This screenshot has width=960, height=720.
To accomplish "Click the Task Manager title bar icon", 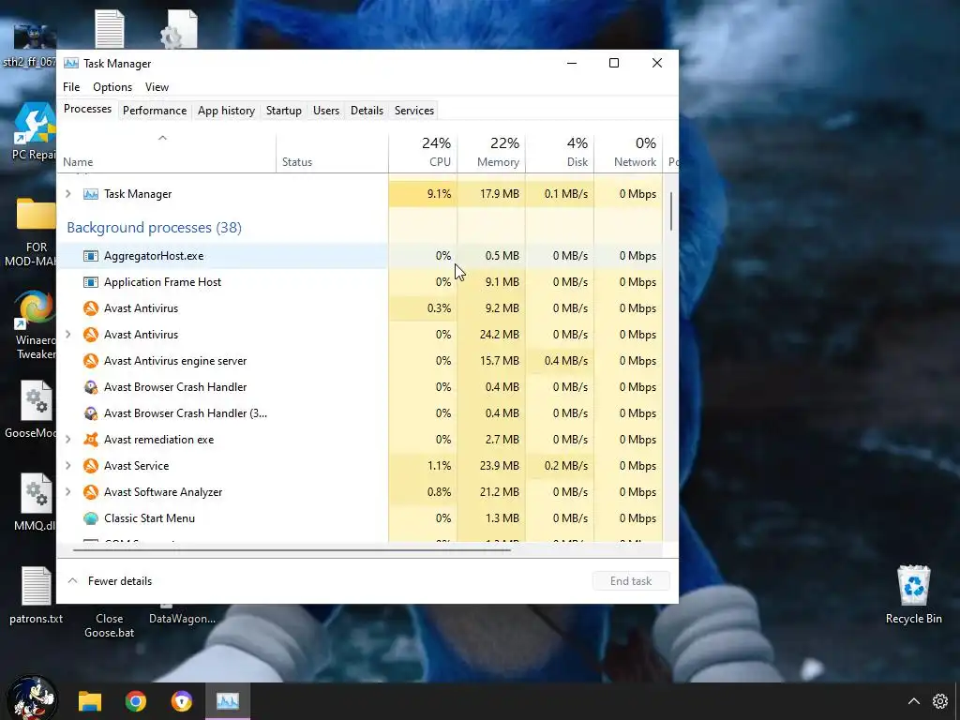I will click(71, 64).
